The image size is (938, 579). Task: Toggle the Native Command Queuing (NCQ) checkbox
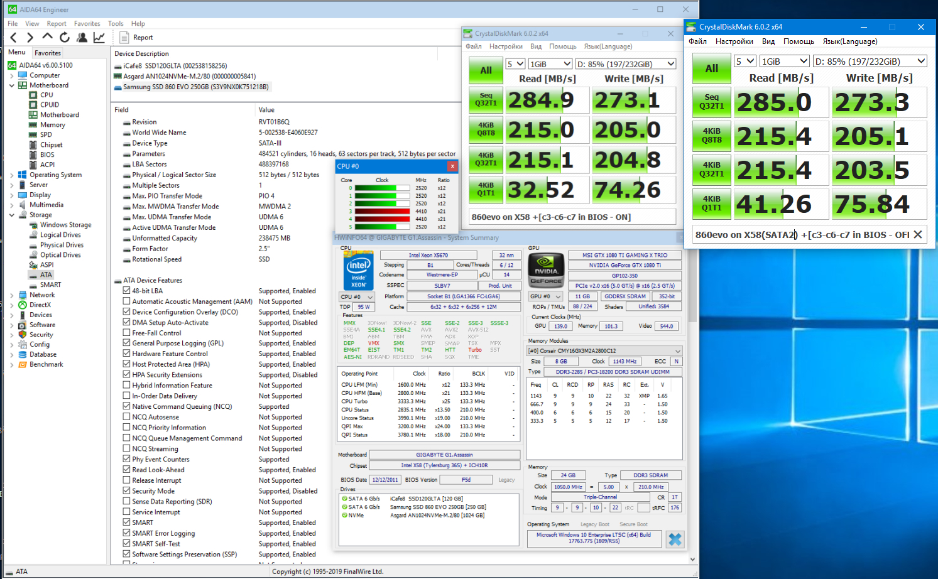[x=127, y=406]
